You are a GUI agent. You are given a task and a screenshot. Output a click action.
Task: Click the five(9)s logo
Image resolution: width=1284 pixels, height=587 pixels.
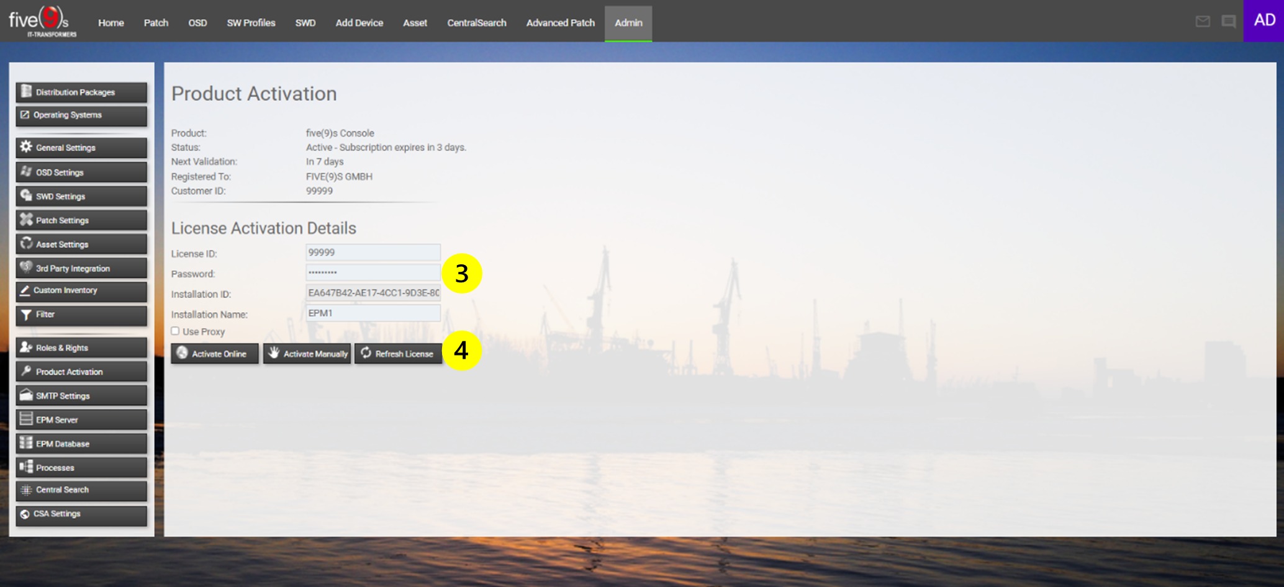point(42,21)
